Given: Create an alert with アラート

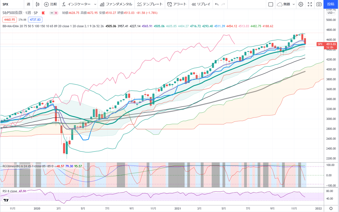Looking at the screenshot, I should 177,4.
